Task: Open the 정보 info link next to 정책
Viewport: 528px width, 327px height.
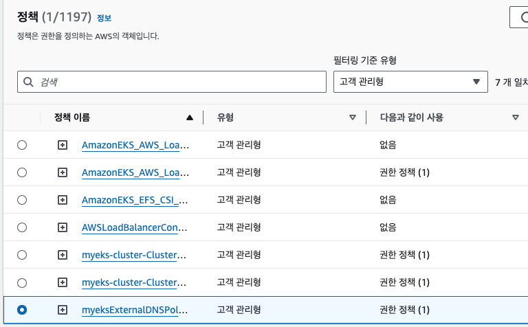Action: click(104, 18)
